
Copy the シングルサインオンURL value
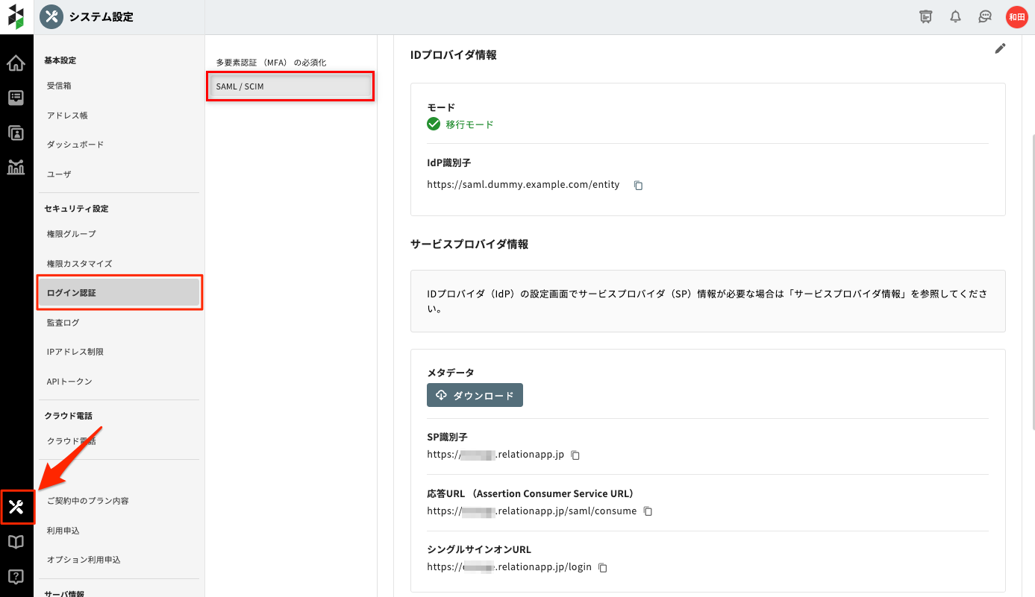(603, 568)
